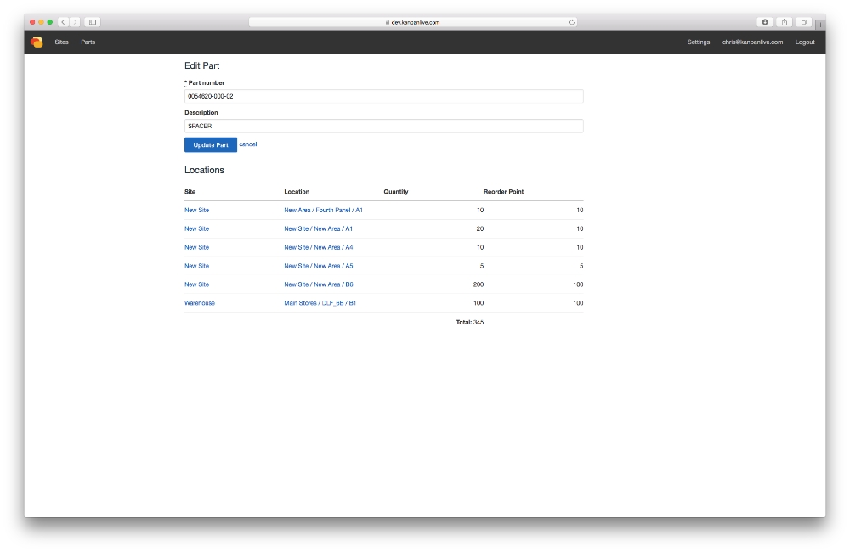Open the Parts menu item

88,42
